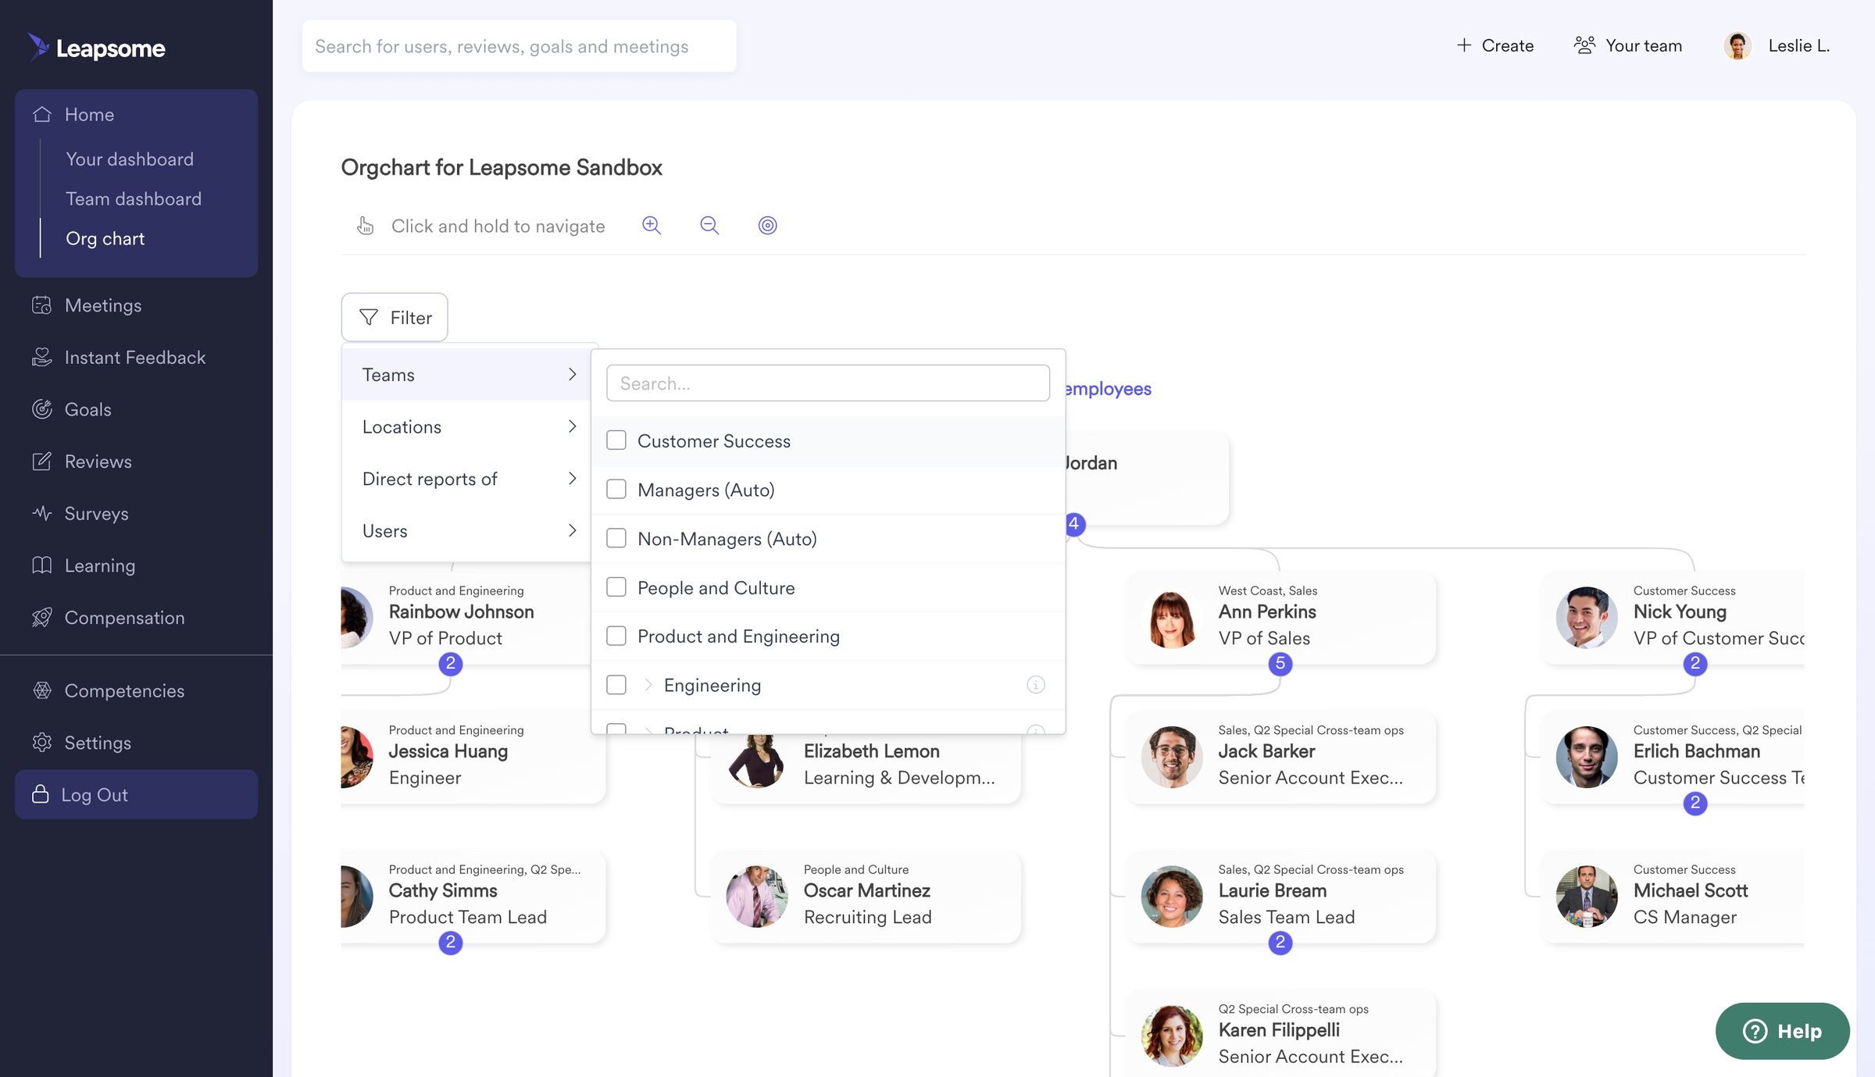Open Competencies icon in sidebar
Image resolution: width=1875 pixels, height=1077 pixels.
click(x=42, y=690)
